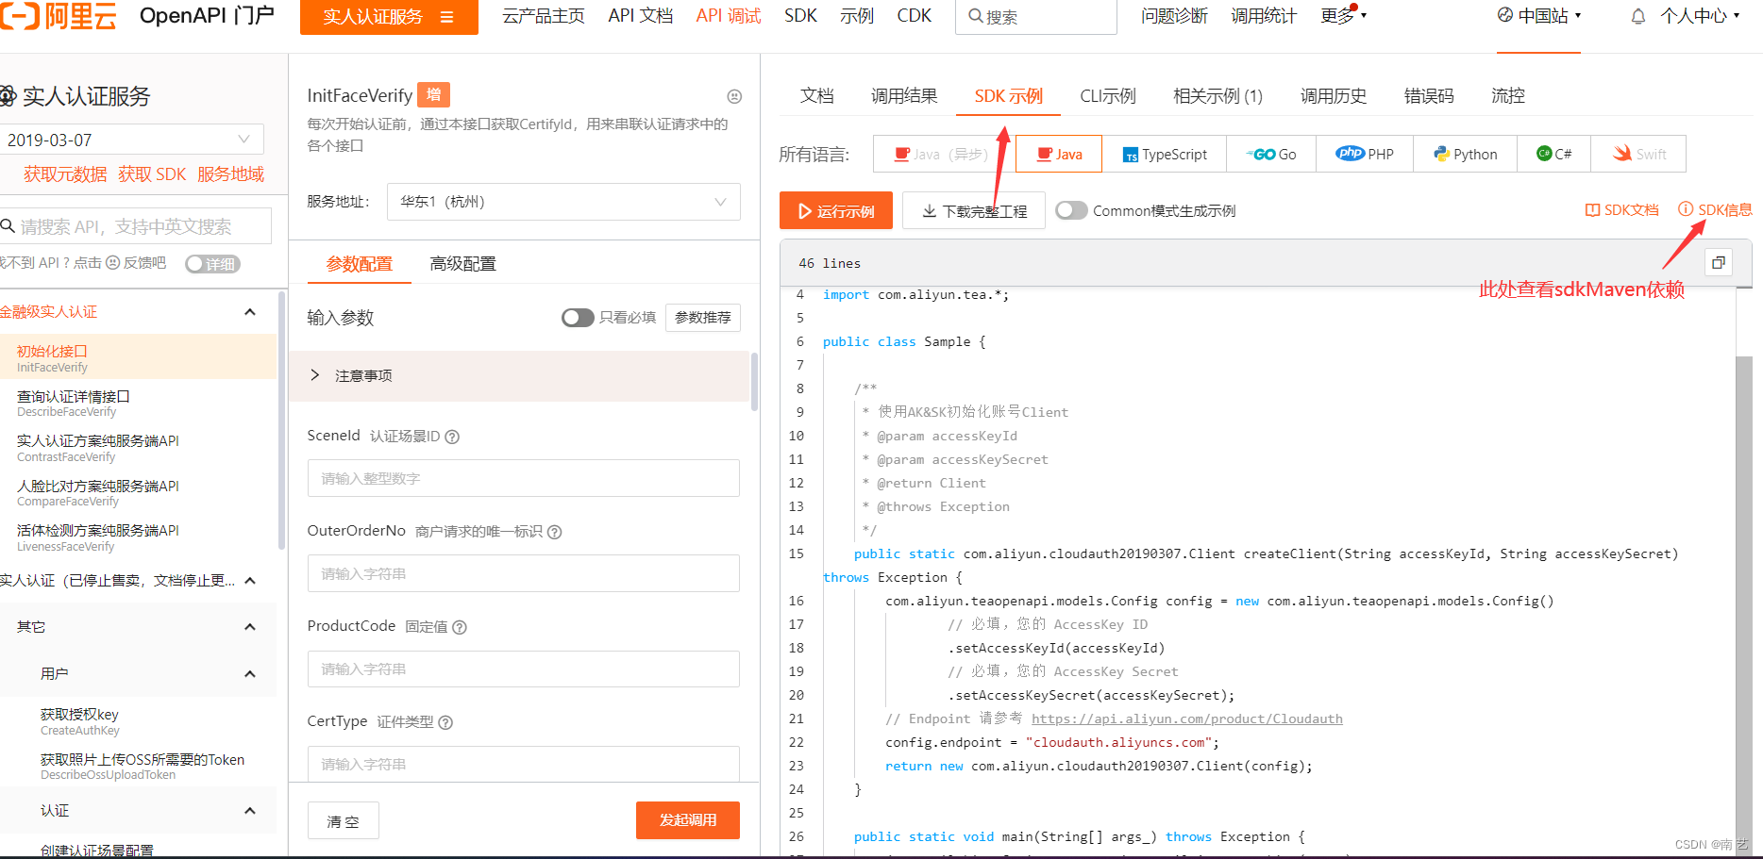Collapse the 实人认证（已停止售卖）section

tap(250, 581)
